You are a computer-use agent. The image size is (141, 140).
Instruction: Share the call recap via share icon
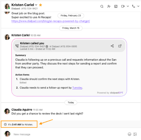pyautogui.click(x=112, y=46)
